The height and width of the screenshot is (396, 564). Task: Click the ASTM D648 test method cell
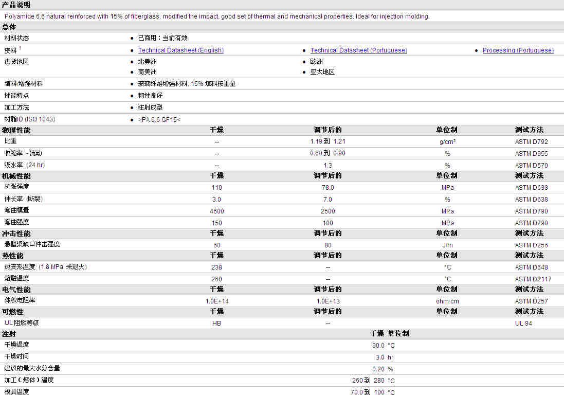[531, 267]
